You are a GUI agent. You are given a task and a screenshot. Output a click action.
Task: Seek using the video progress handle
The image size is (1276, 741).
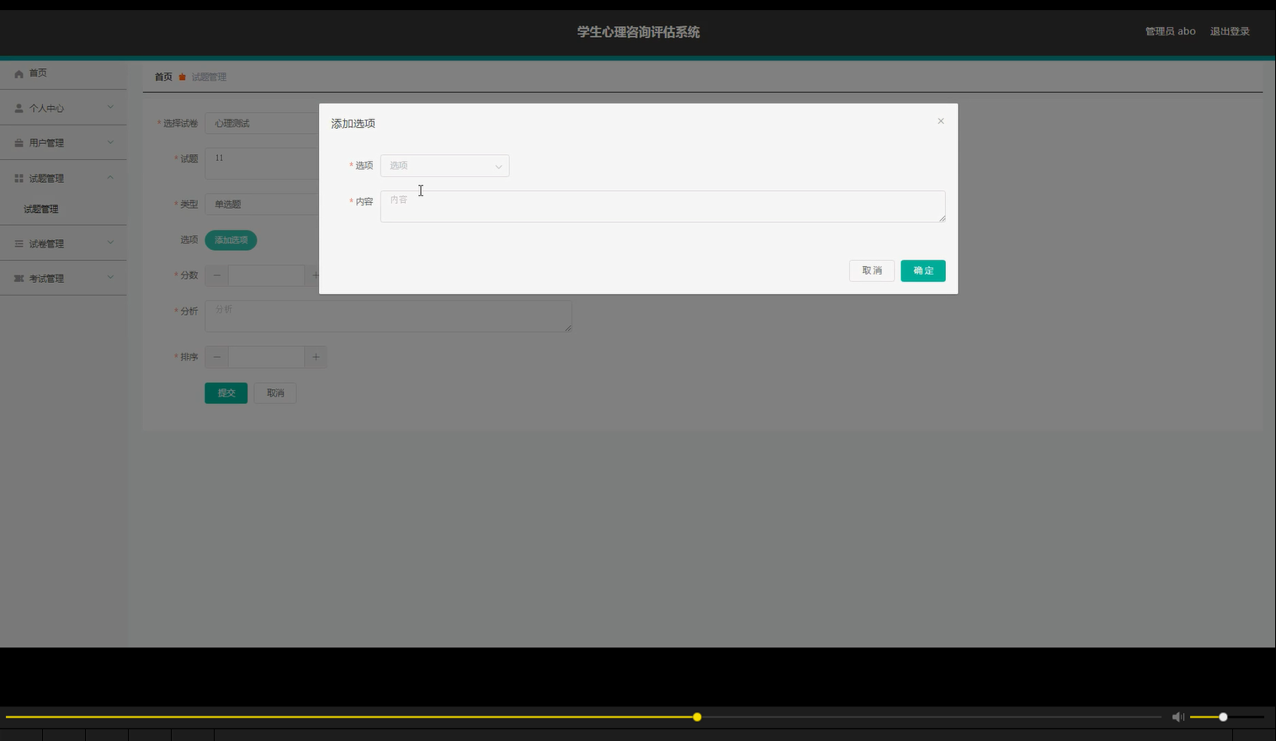click(697, 717)
